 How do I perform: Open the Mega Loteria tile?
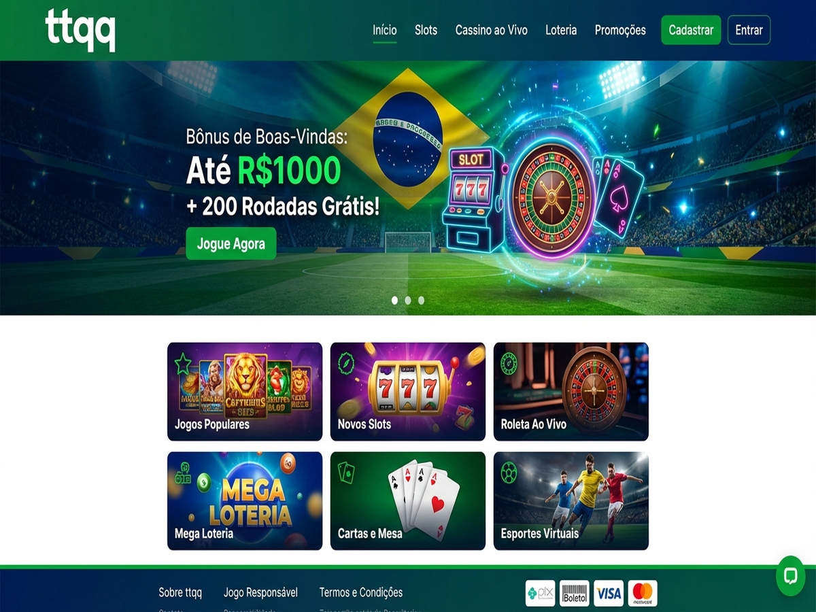pos(245,501)
